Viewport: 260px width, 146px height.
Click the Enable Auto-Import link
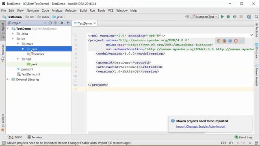[x=212, y=127]
